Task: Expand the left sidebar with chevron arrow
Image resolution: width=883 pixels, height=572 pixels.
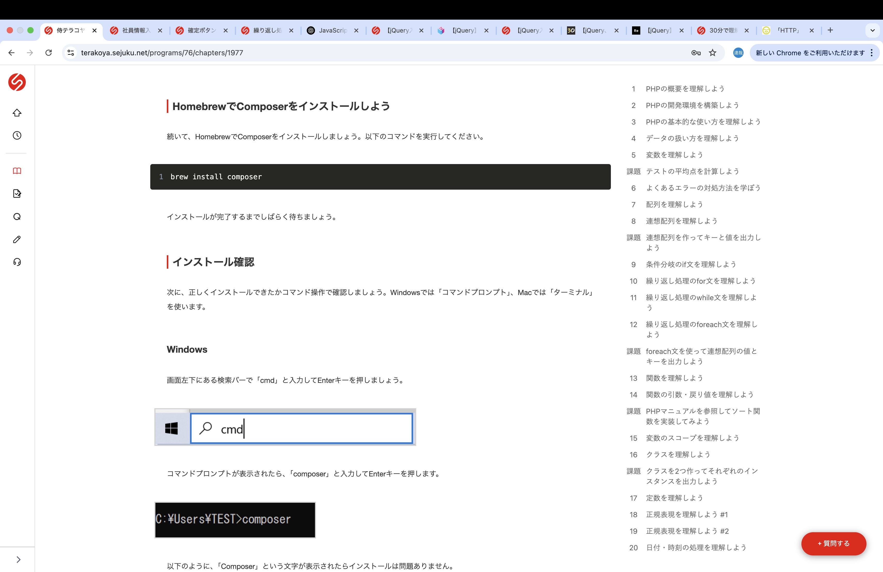Action: (x=18, y=559)
